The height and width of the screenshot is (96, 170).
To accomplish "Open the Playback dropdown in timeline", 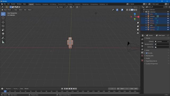I will coord(9,89).
